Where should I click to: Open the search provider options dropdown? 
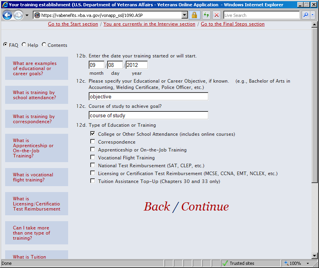tap(312, 15)
